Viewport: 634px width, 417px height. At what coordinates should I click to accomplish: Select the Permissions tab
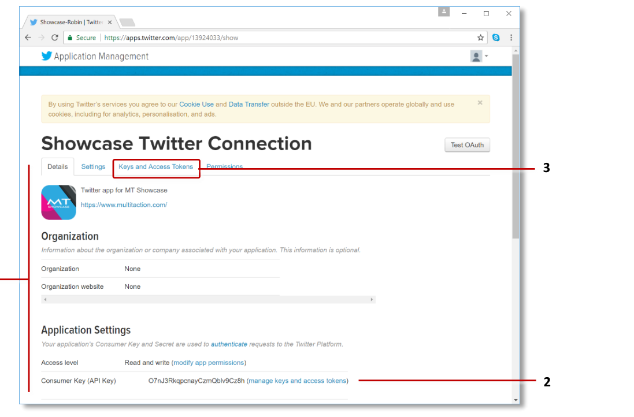click(x=224, y=166)
